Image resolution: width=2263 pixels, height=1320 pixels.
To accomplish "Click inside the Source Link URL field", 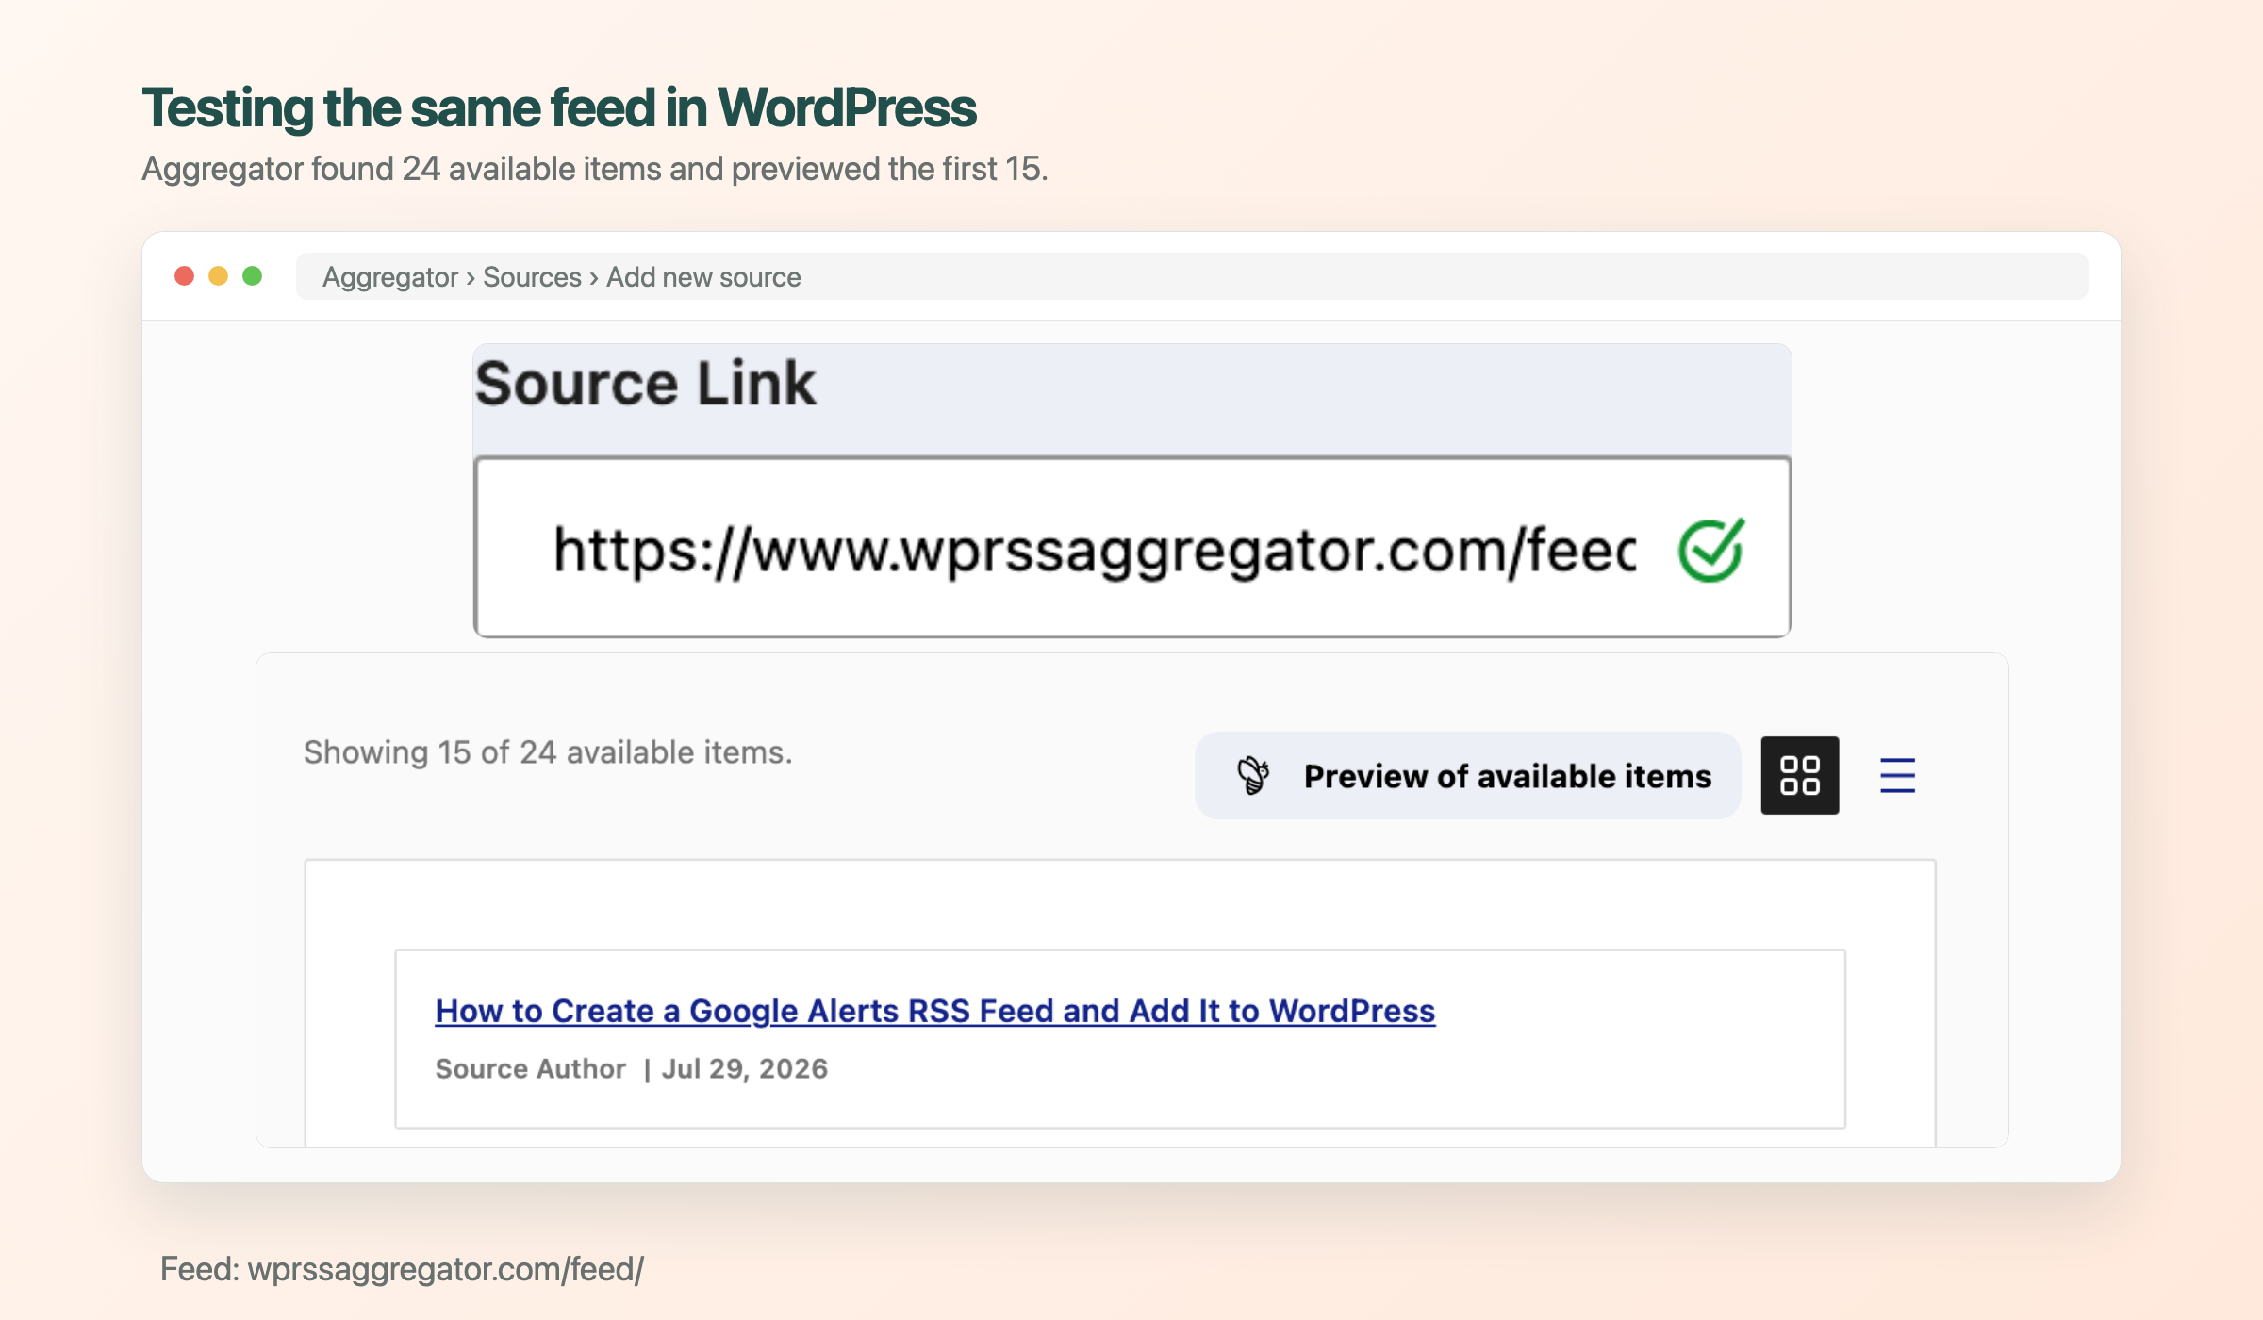I will (1131, 547).
